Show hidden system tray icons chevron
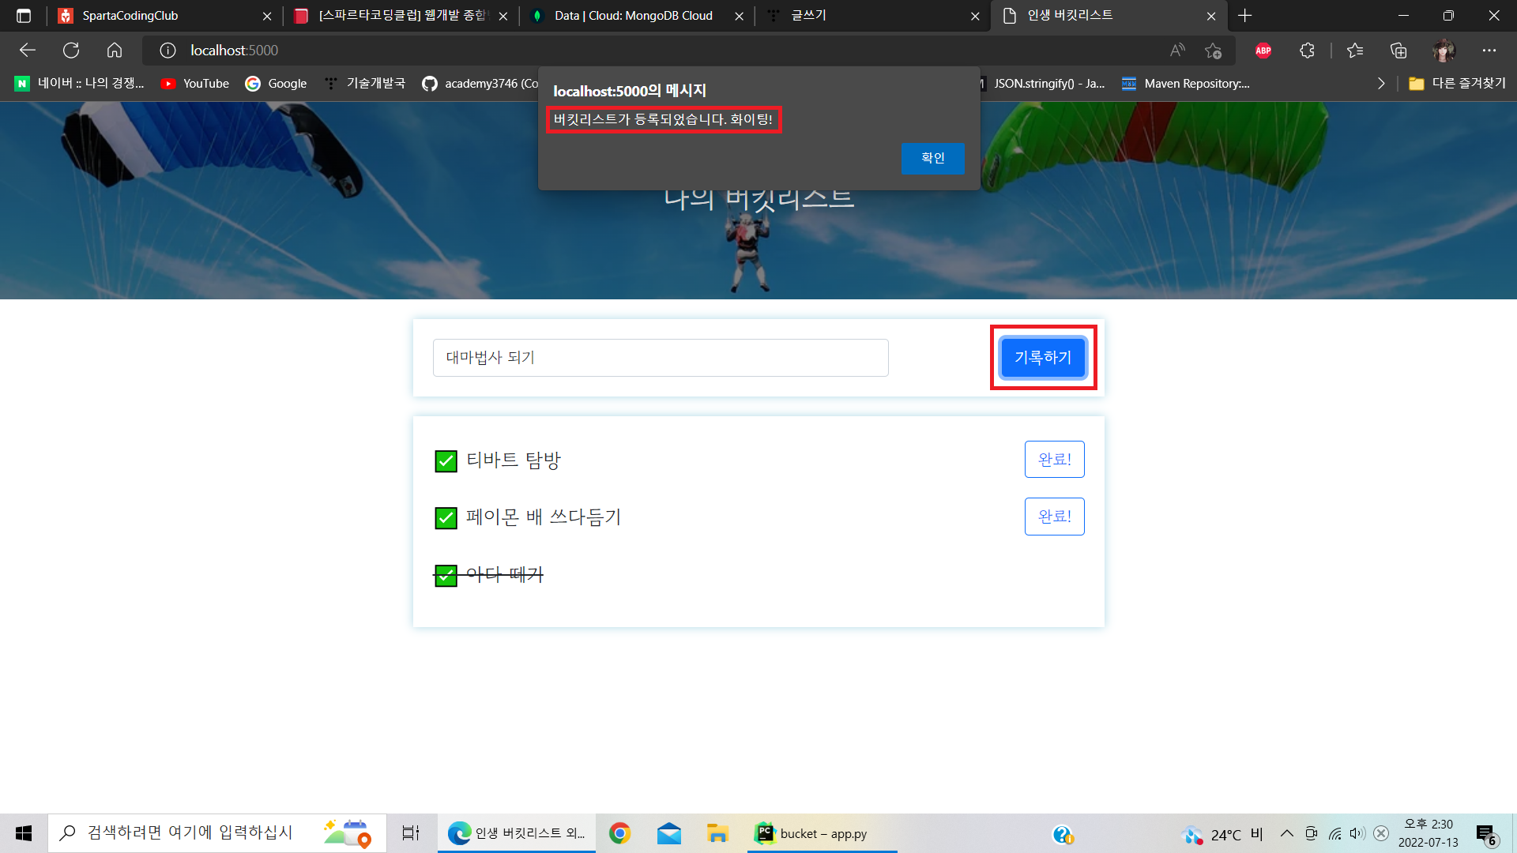 (x=1286, y=833)
